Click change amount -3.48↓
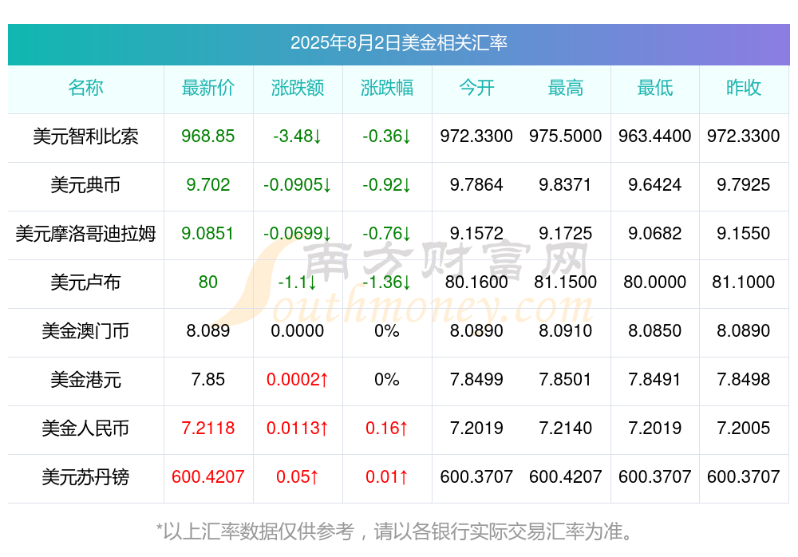Screen dimensions: 798x557 [x=297, y=136]
